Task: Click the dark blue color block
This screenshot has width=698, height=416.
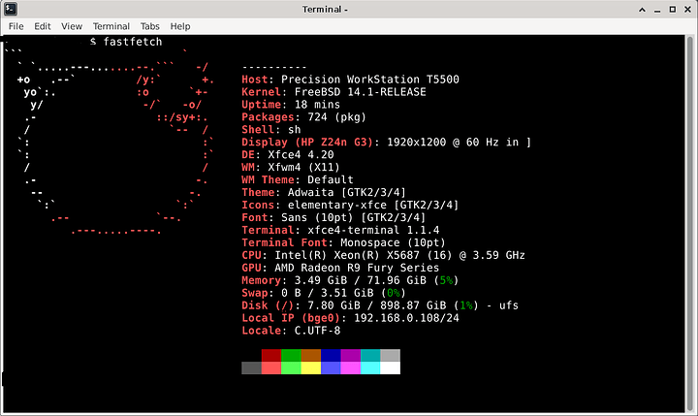Action: (x=331, y=356)
